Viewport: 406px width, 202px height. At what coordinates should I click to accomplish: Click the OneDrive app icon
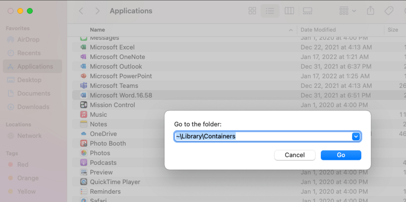click(x=84, y=134)
